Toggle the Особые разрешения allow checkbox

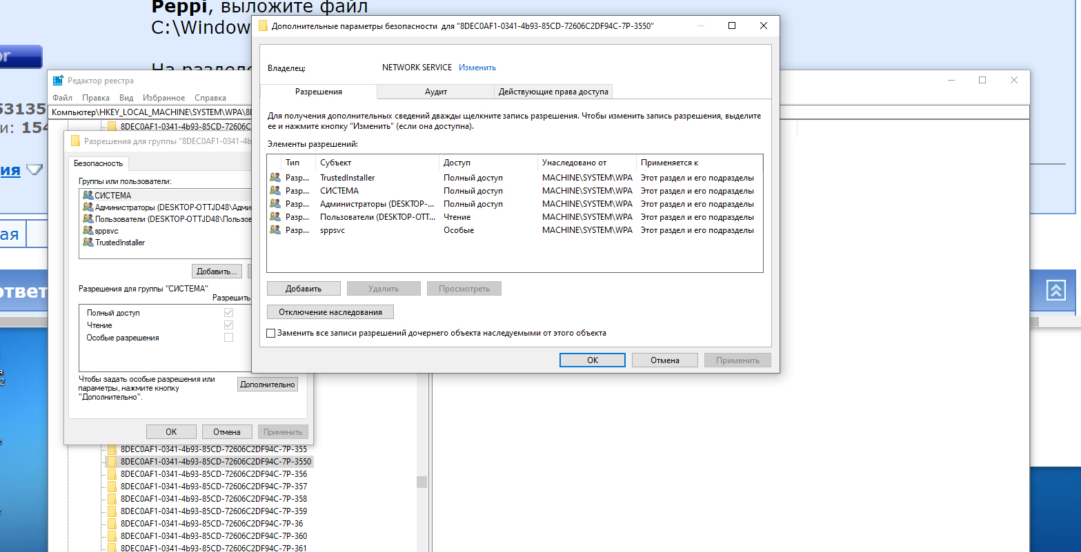click(x=228, y=338)
